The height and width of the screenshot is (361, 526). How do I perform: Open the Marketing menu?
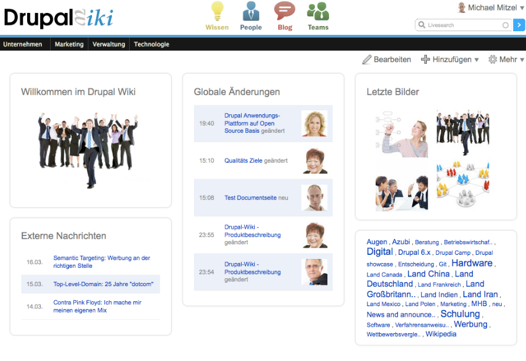coord(69,44)
